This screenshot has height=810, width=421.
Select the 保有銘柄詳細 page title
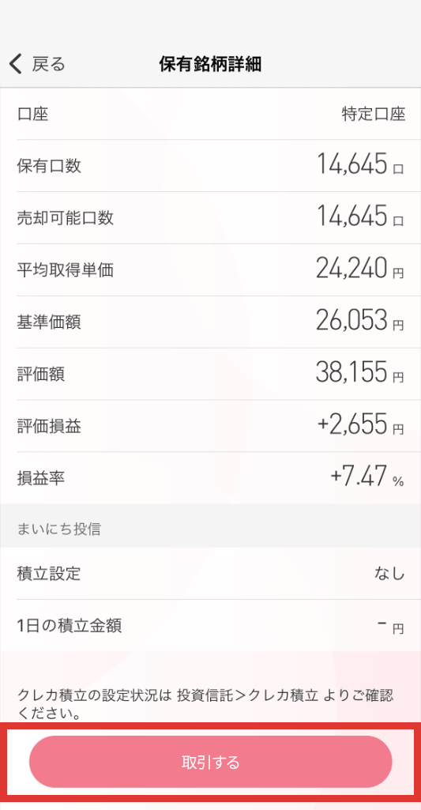coord(210,64)
